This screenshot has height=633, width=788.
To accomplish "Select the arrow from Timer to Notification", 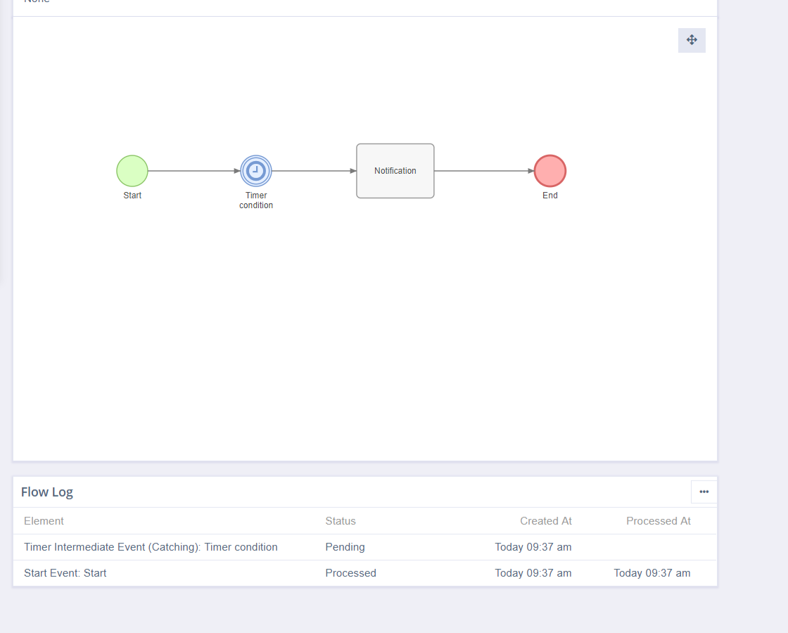I will (x=313, y=171).
